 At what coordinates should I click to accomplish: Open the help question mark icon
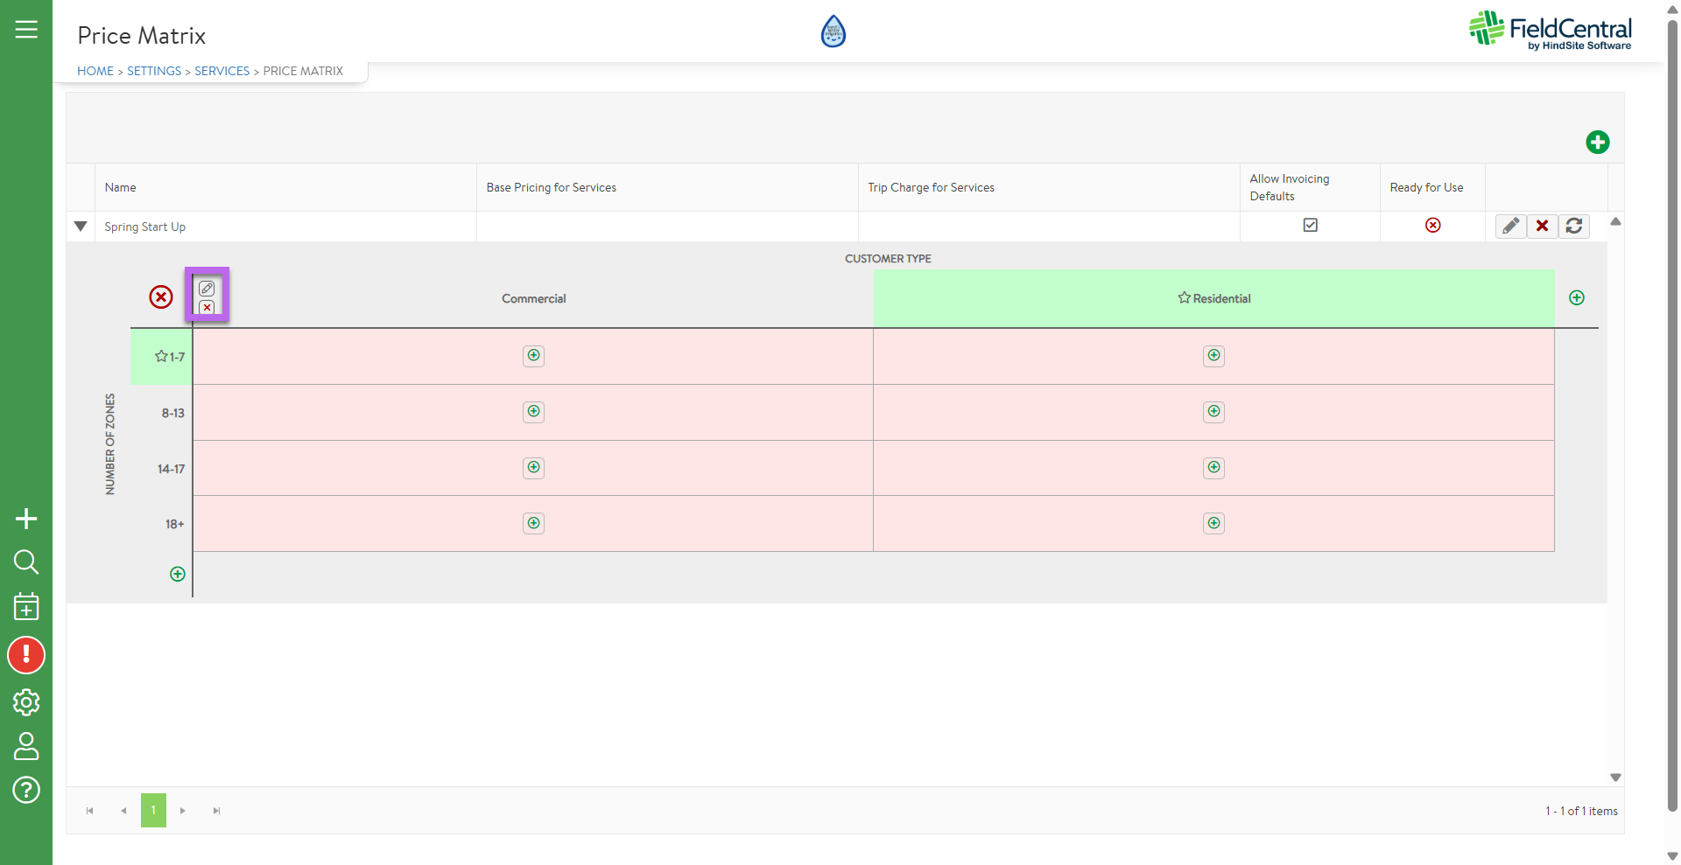(26, 791)
